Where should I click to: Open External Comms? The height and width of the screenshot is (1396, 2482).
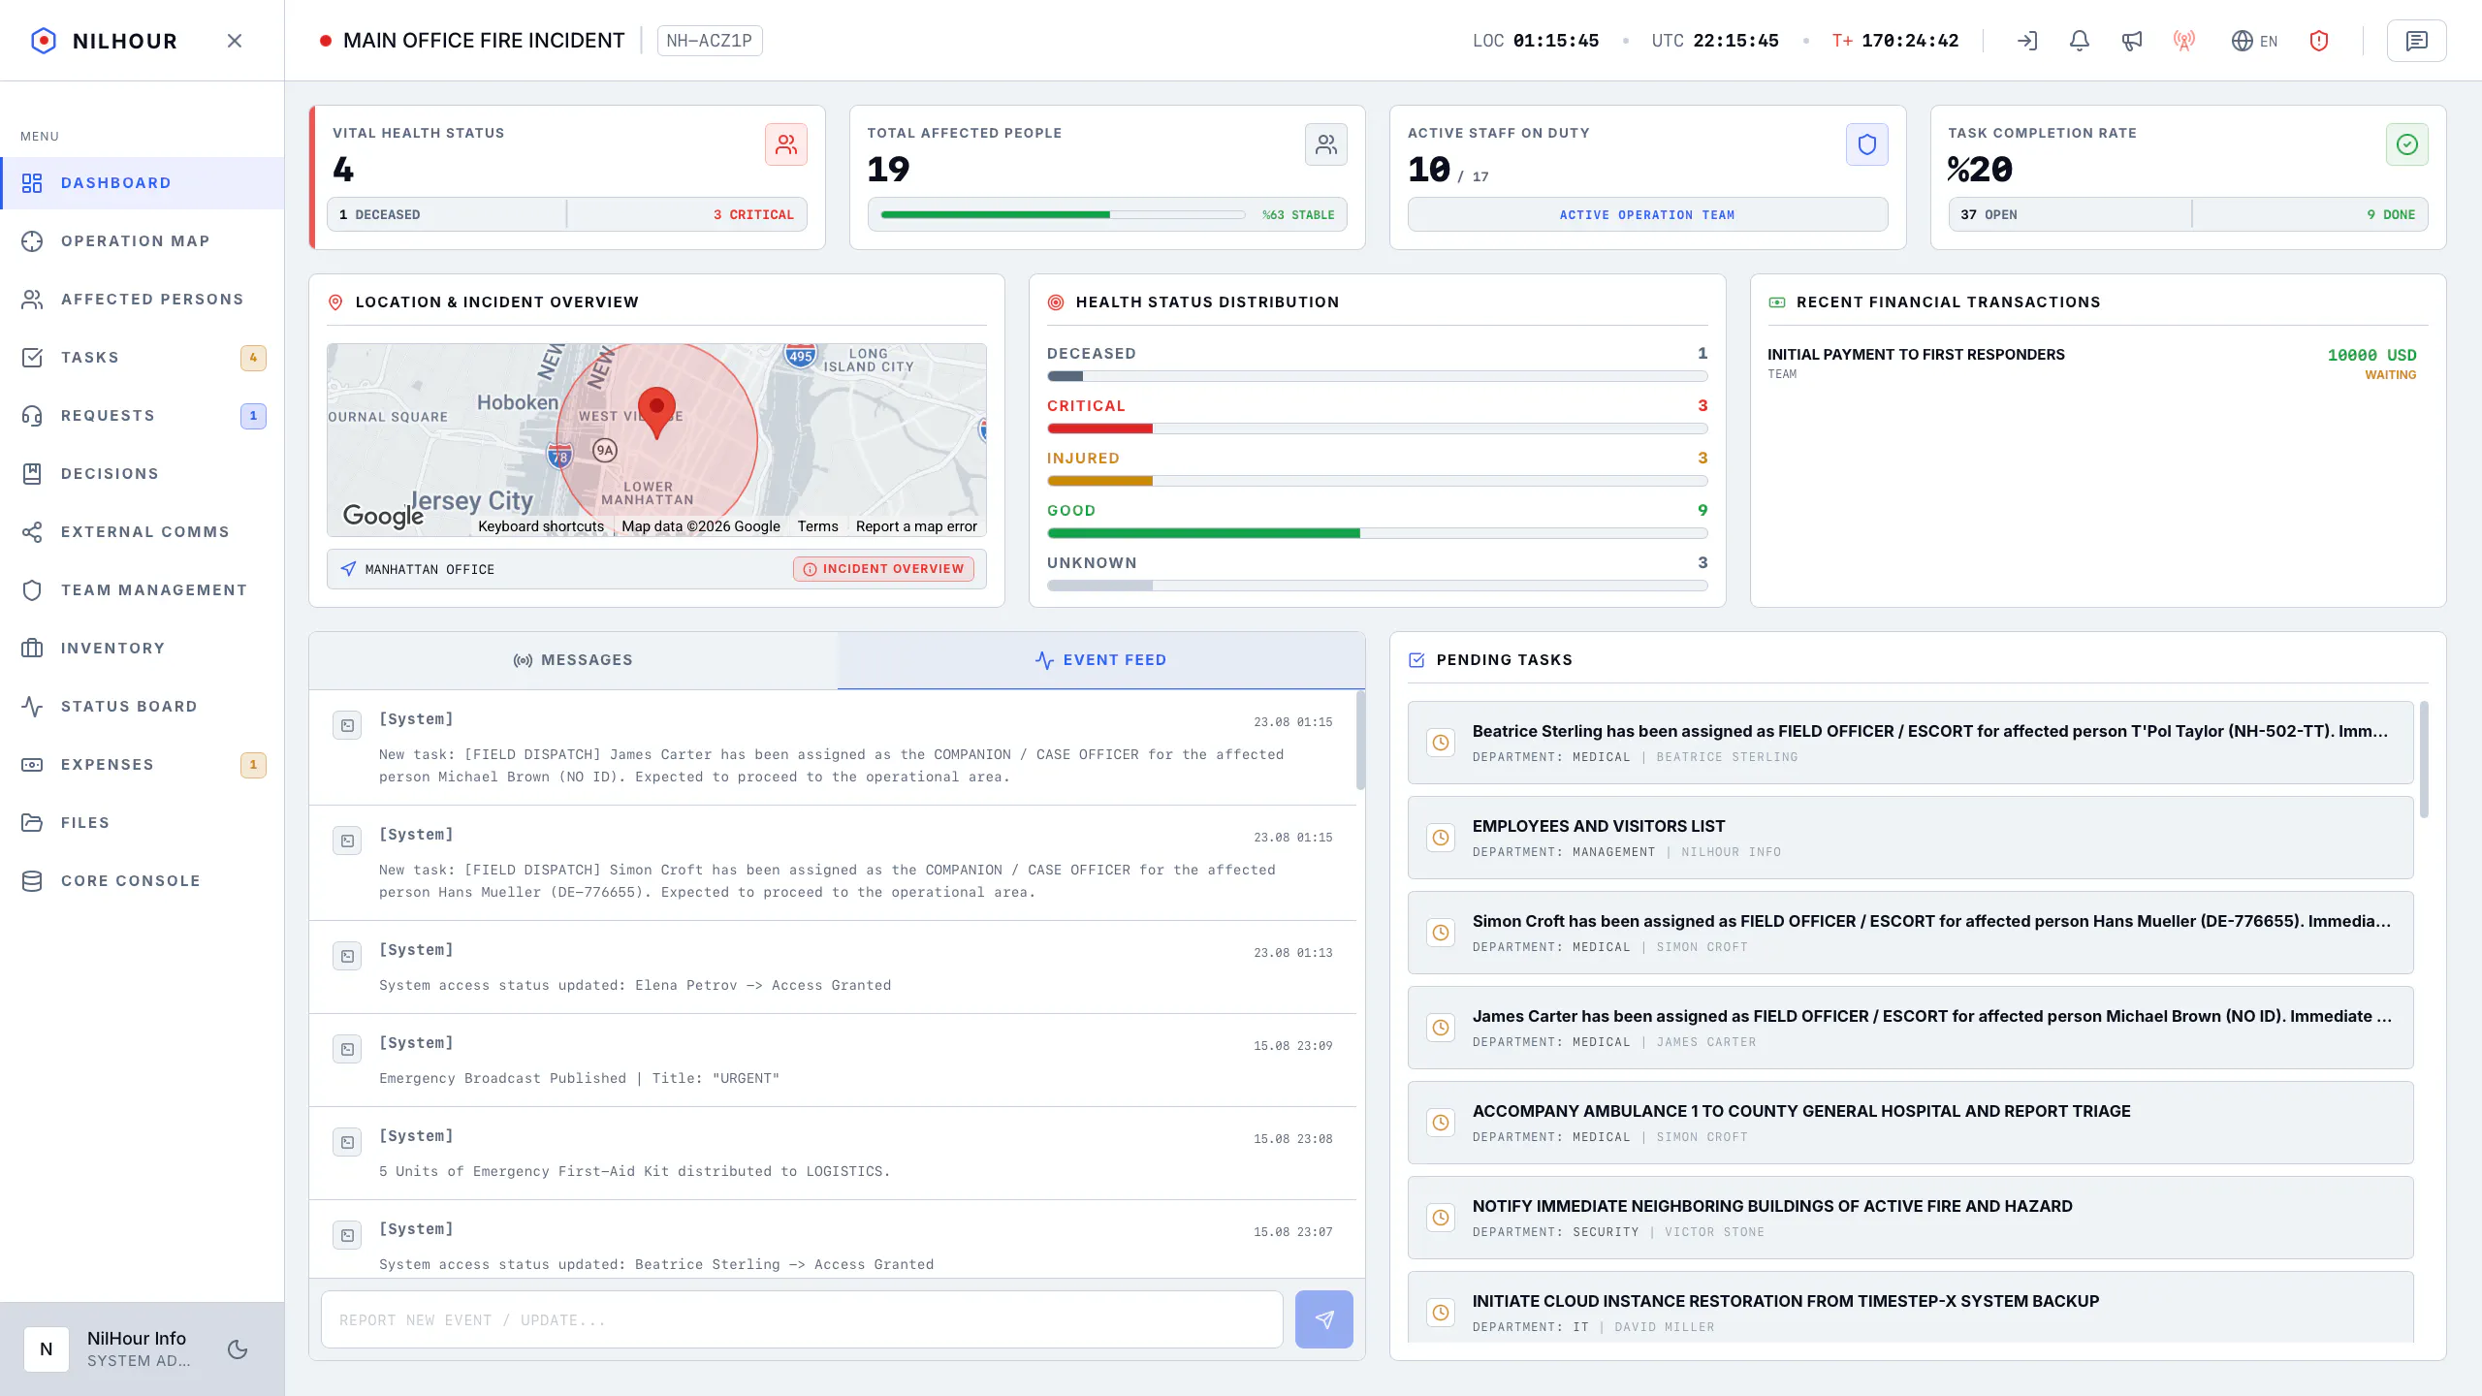143,532
